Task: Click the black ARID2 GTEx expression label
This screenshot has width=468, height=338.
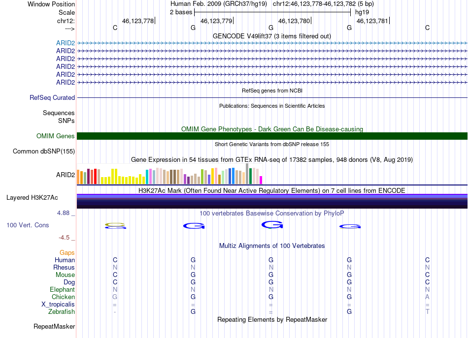Action: coord(66,175)
